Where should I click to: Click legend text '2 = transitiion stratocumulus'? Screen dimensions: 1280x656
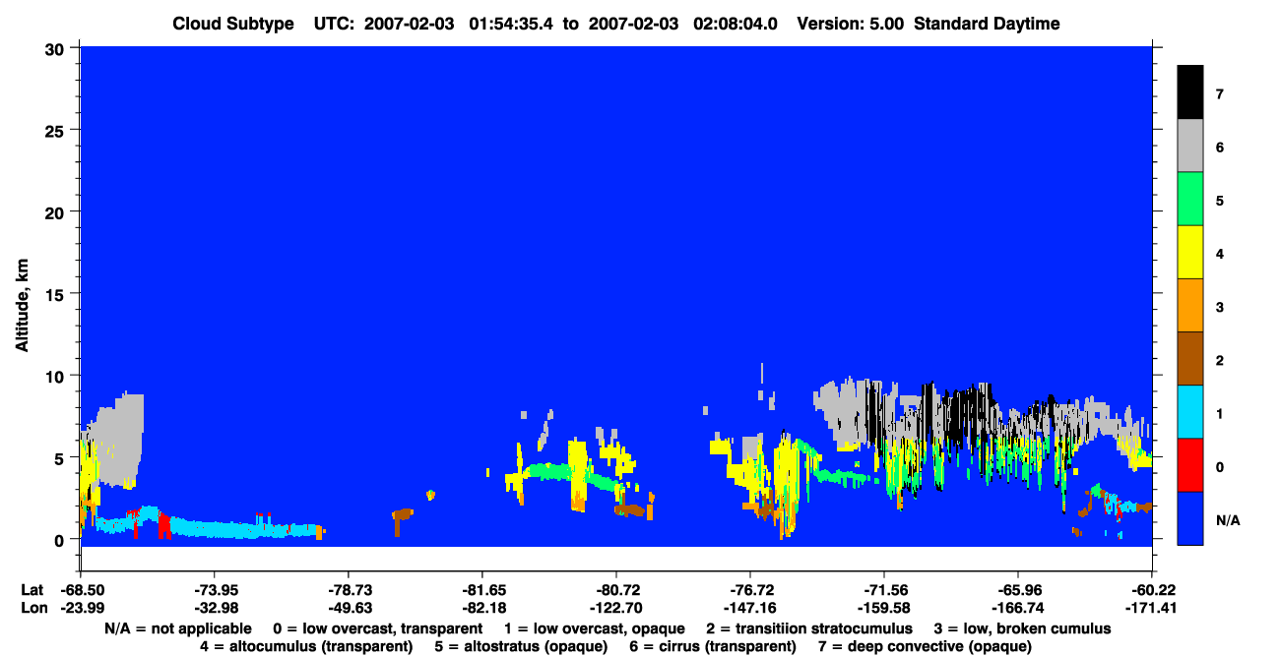tap(809, 628)
